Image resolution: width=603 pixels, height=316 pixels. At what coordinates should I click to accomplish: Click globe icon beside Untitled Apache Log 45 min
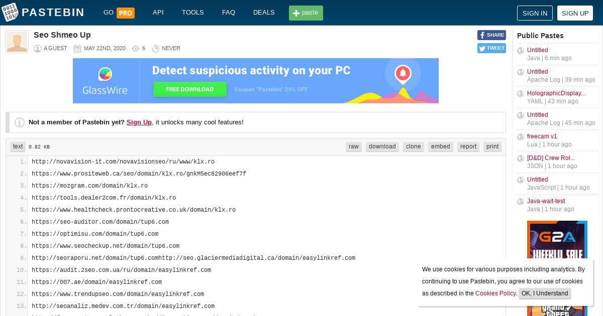521,115
